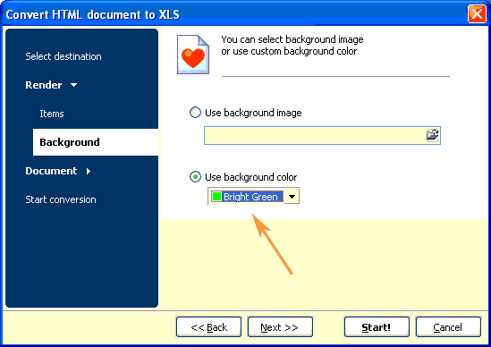The image size is (491, 347).
Task: Select the Use background image radio button
Action: [195, 113]
